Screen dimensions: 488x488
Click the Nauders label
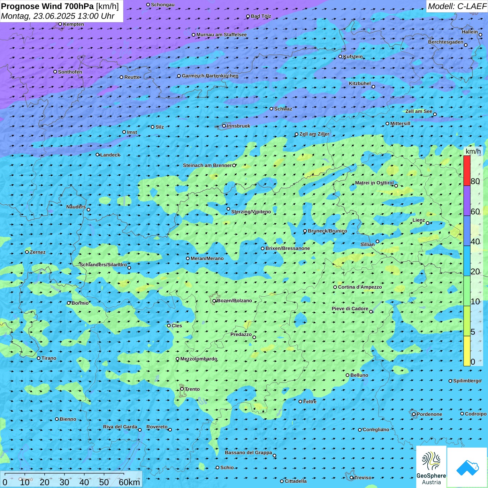(76, 207)
